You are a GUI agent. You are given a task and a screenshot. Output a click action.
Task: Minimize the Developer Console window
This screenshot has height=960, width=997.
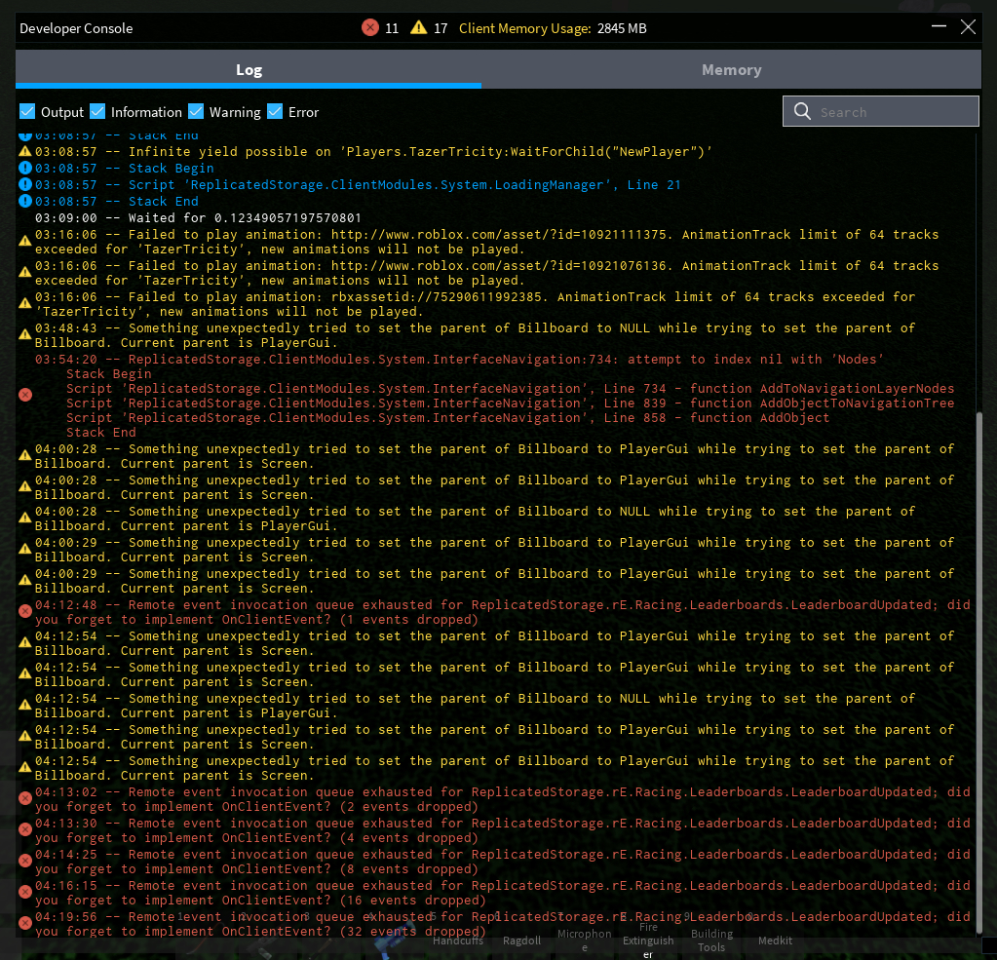(x=939, y=27)
